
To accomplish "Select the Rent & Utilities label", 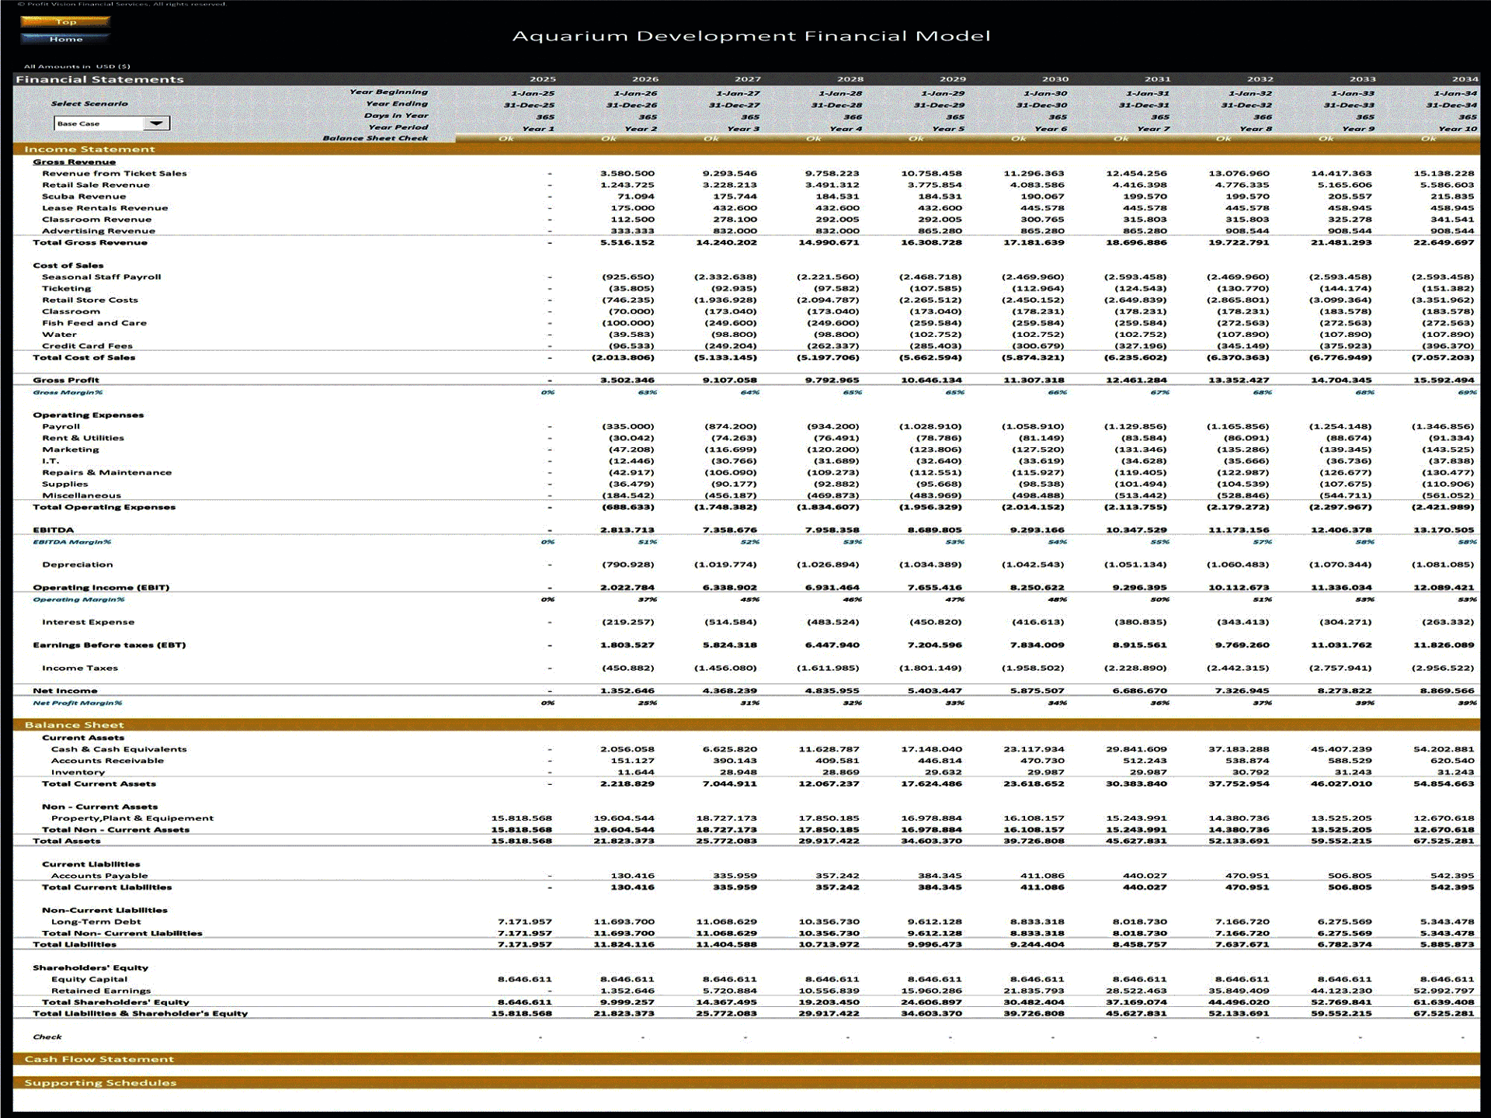I will [83, 439].
